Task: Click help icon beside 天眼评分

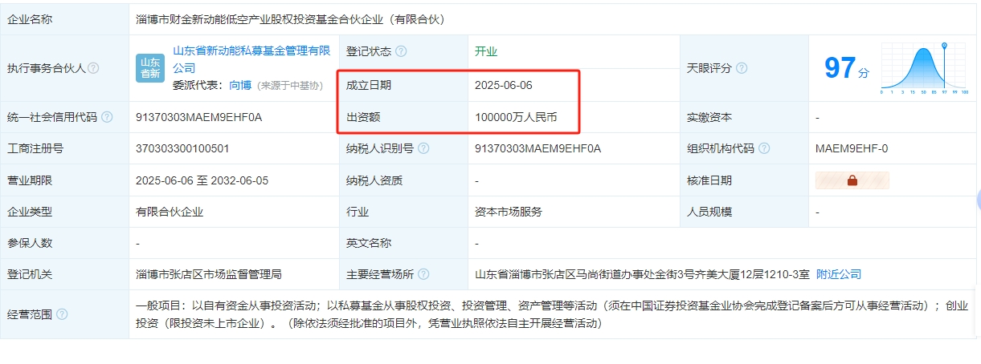Action: (x=742, y=68)
